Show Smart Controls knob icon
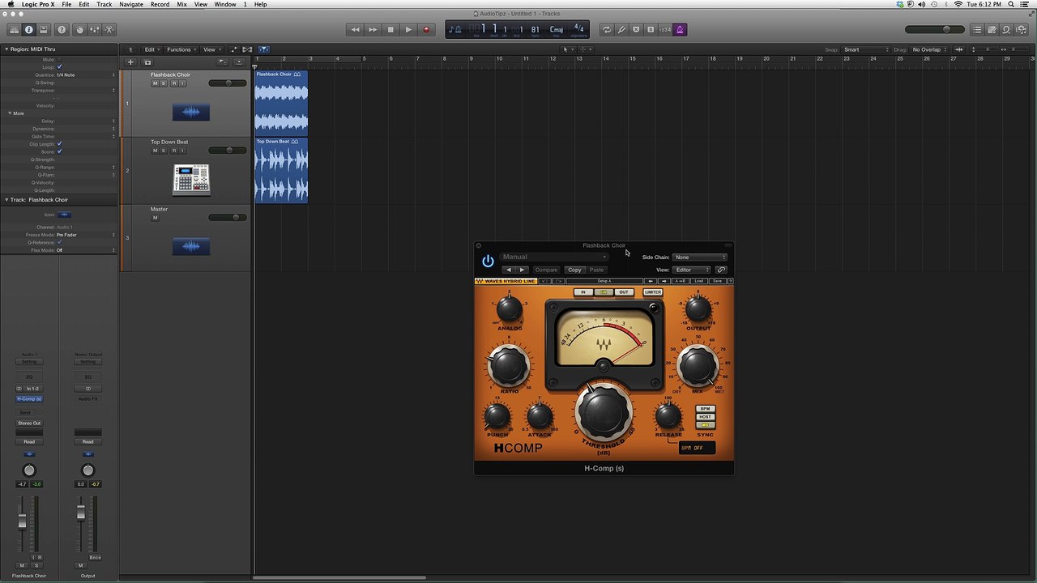 click(79, 30)
